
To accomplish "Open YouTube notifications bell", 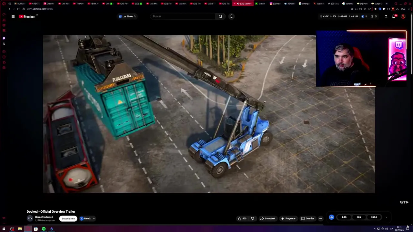I will tap(394, 16).
